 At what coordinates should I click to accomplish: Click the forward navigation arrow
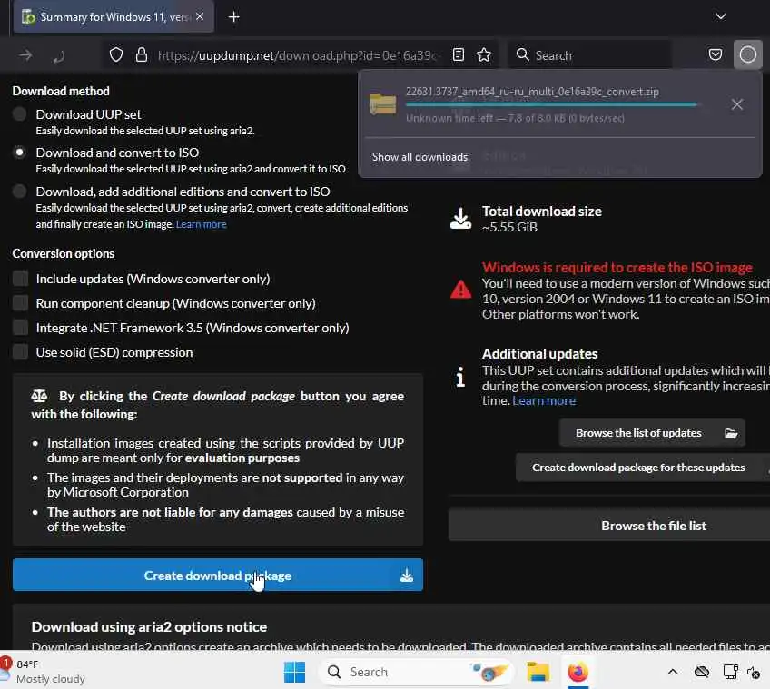coord(25,55)
